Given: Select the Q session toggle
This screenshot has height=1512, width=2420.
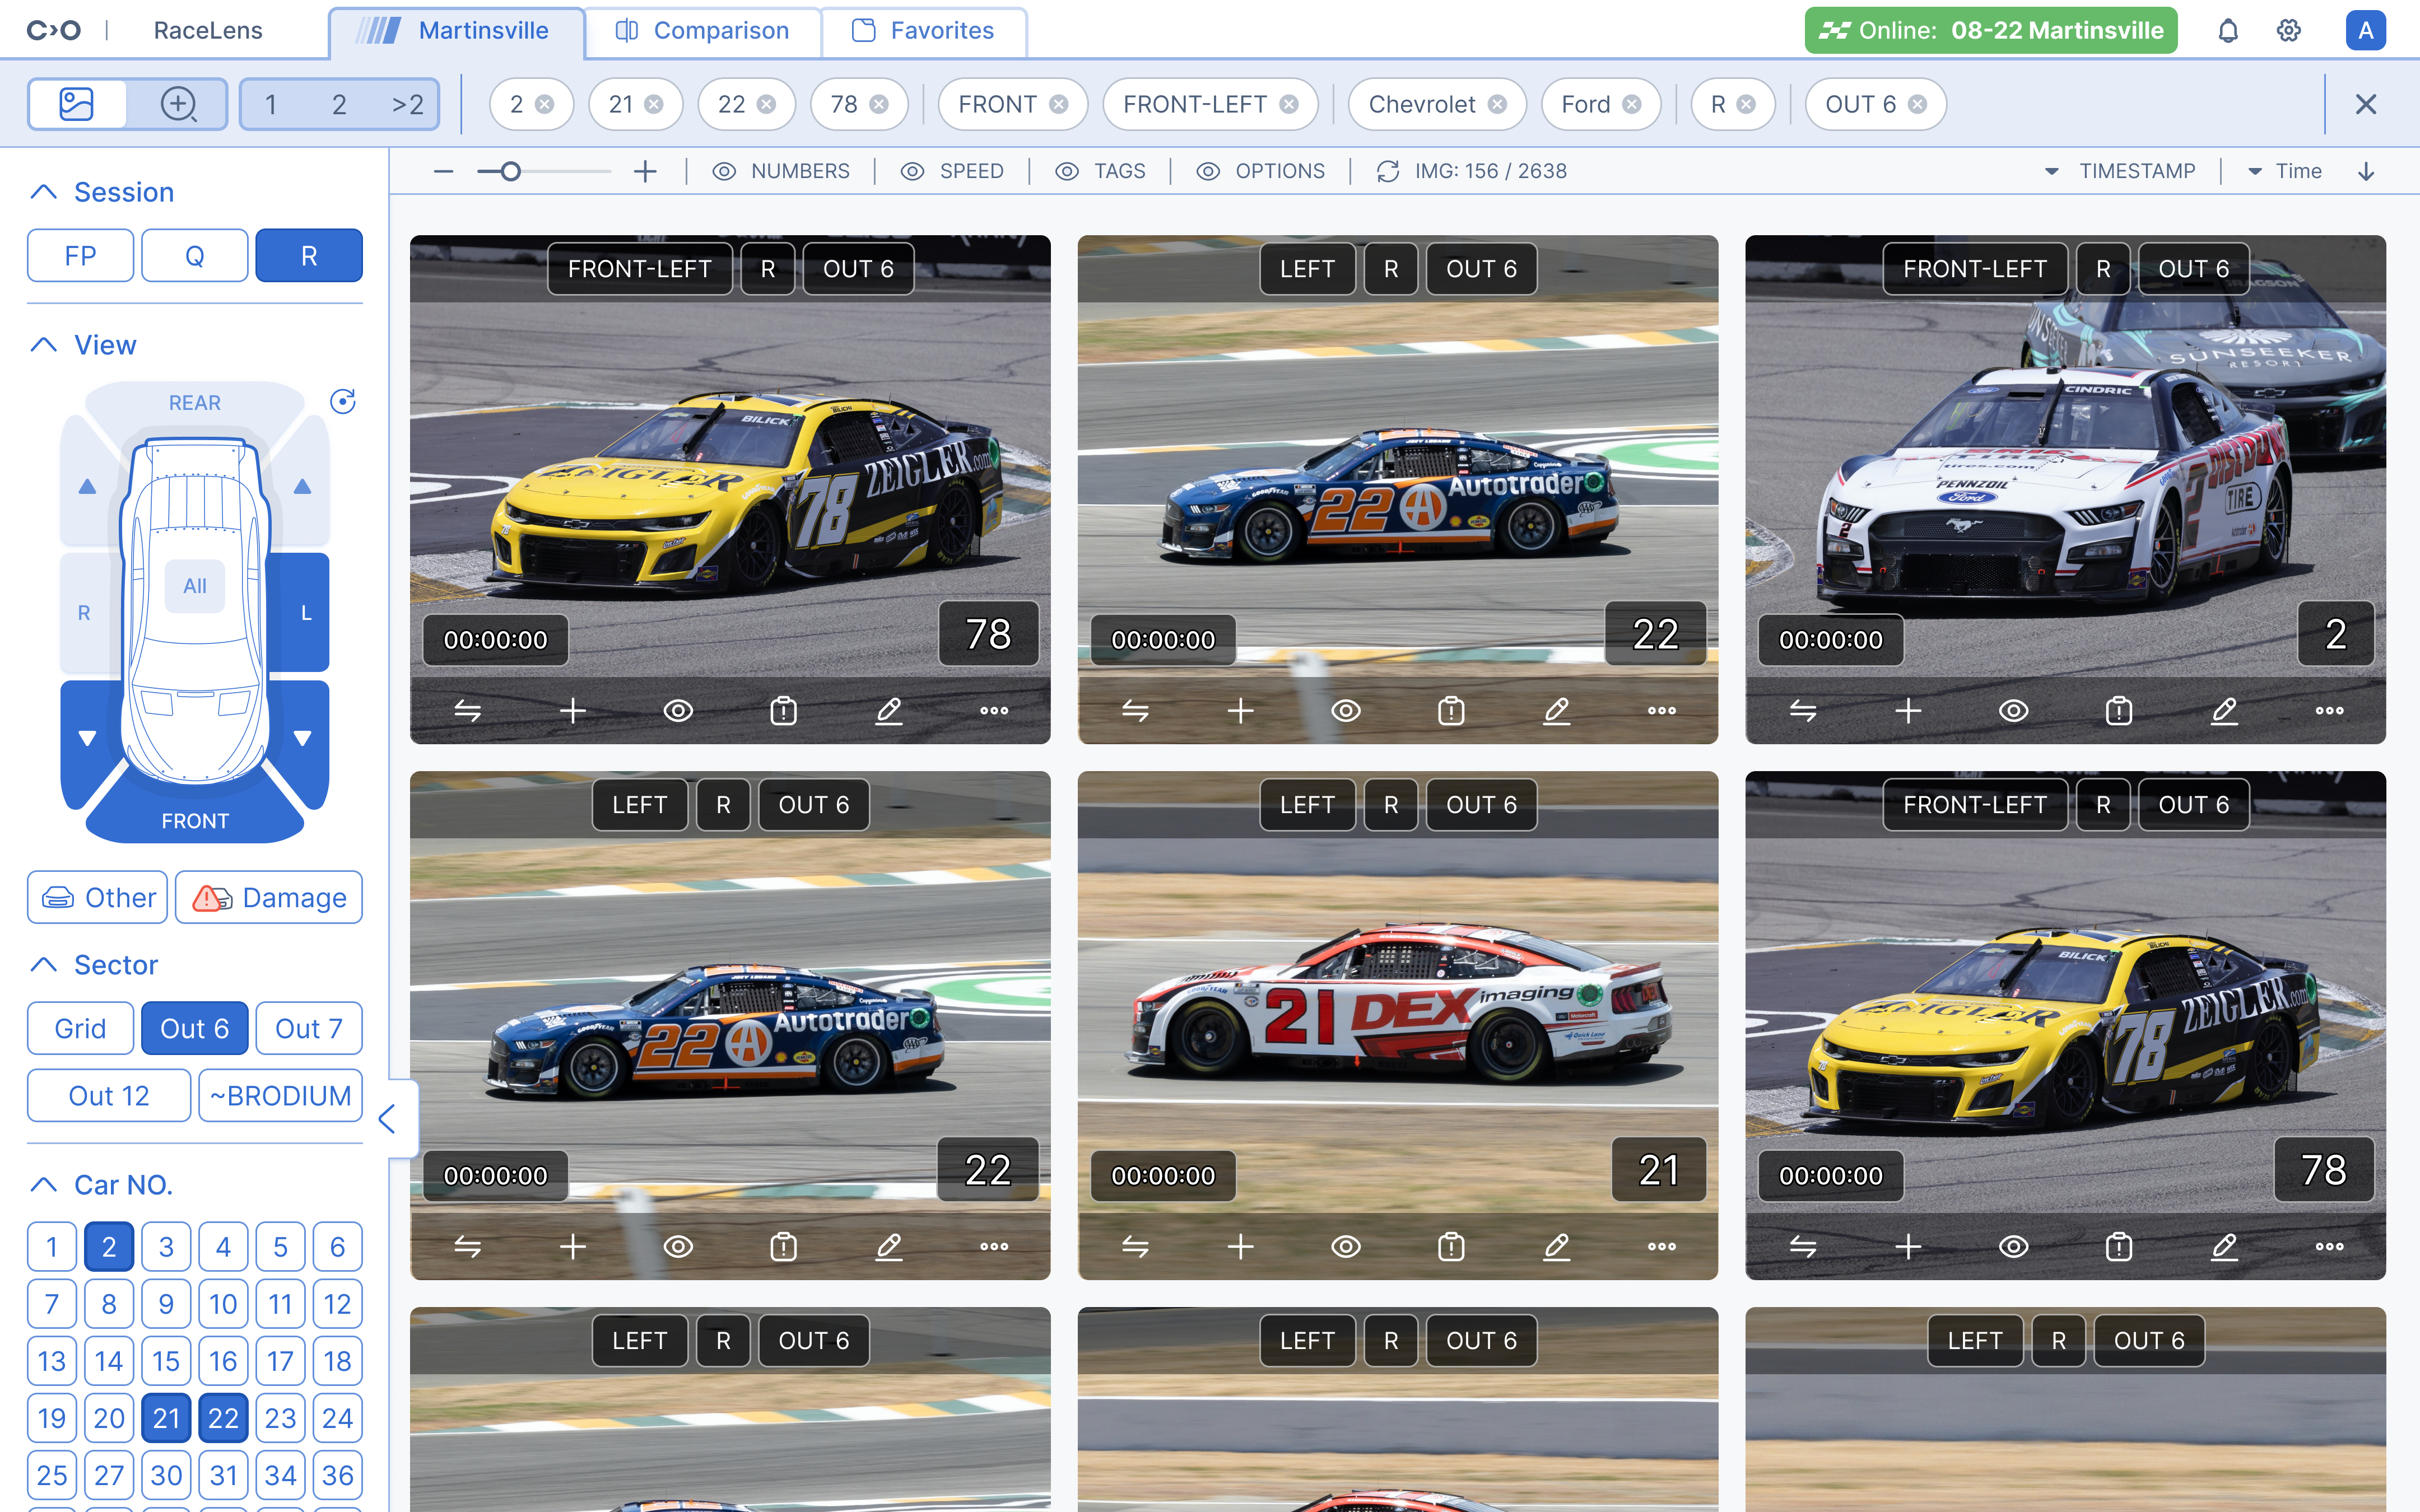Looking at the screenshot, I should [195, 256].
